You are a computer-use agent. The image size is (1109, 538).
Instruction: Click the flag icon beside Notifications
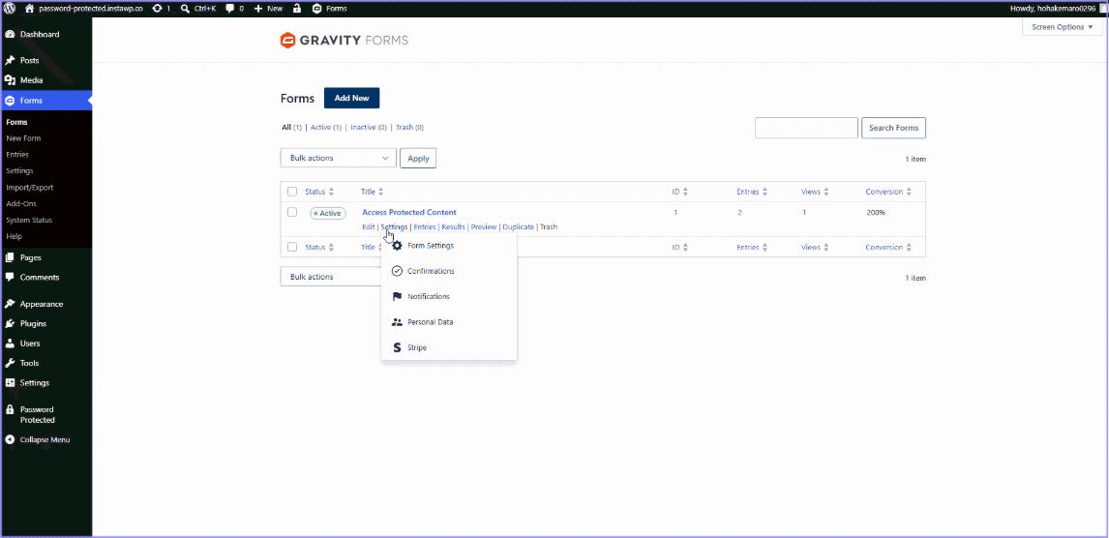[x=397, y=296]
